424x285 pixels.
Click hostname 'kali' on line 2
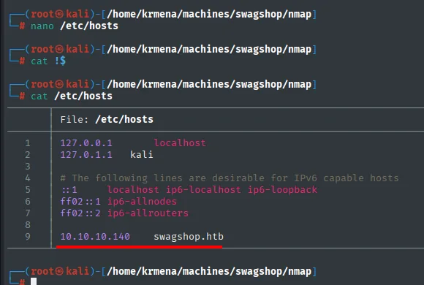142,155
